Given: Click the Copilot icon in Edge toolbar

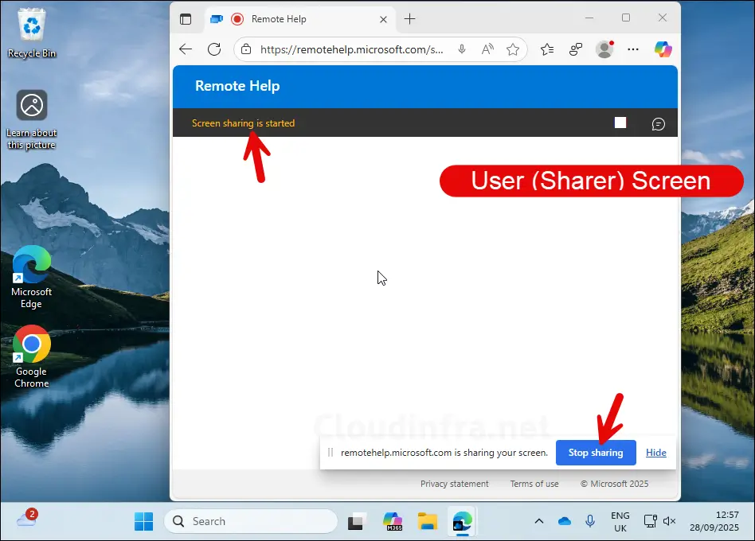Looking at the screenshot, I should click(x=663, y=49).
